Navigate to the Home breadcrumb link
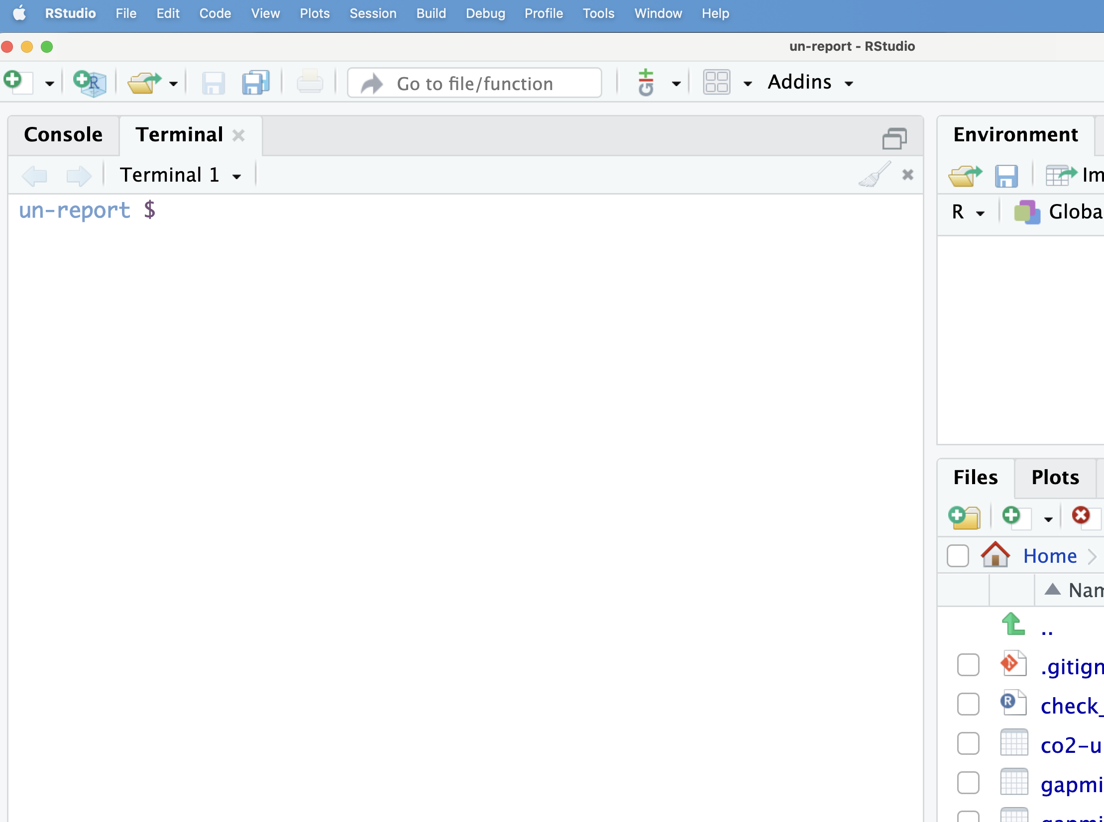 [x=1050, y=556]
